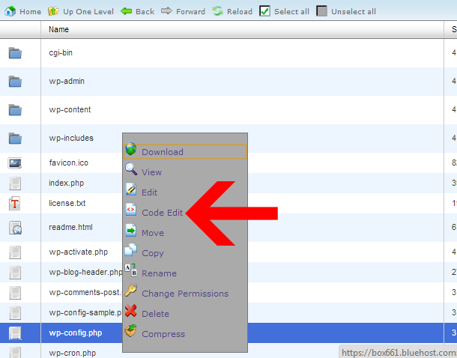Click the Delete red X icon
The width and height of the screenshot is (457, 358).
[x=131, y=312]
